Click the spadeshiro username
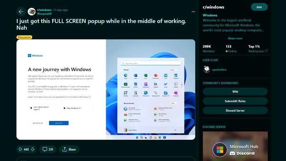This screenshot has width=286, height=161. pyautogui.click(x=219, y=69)
